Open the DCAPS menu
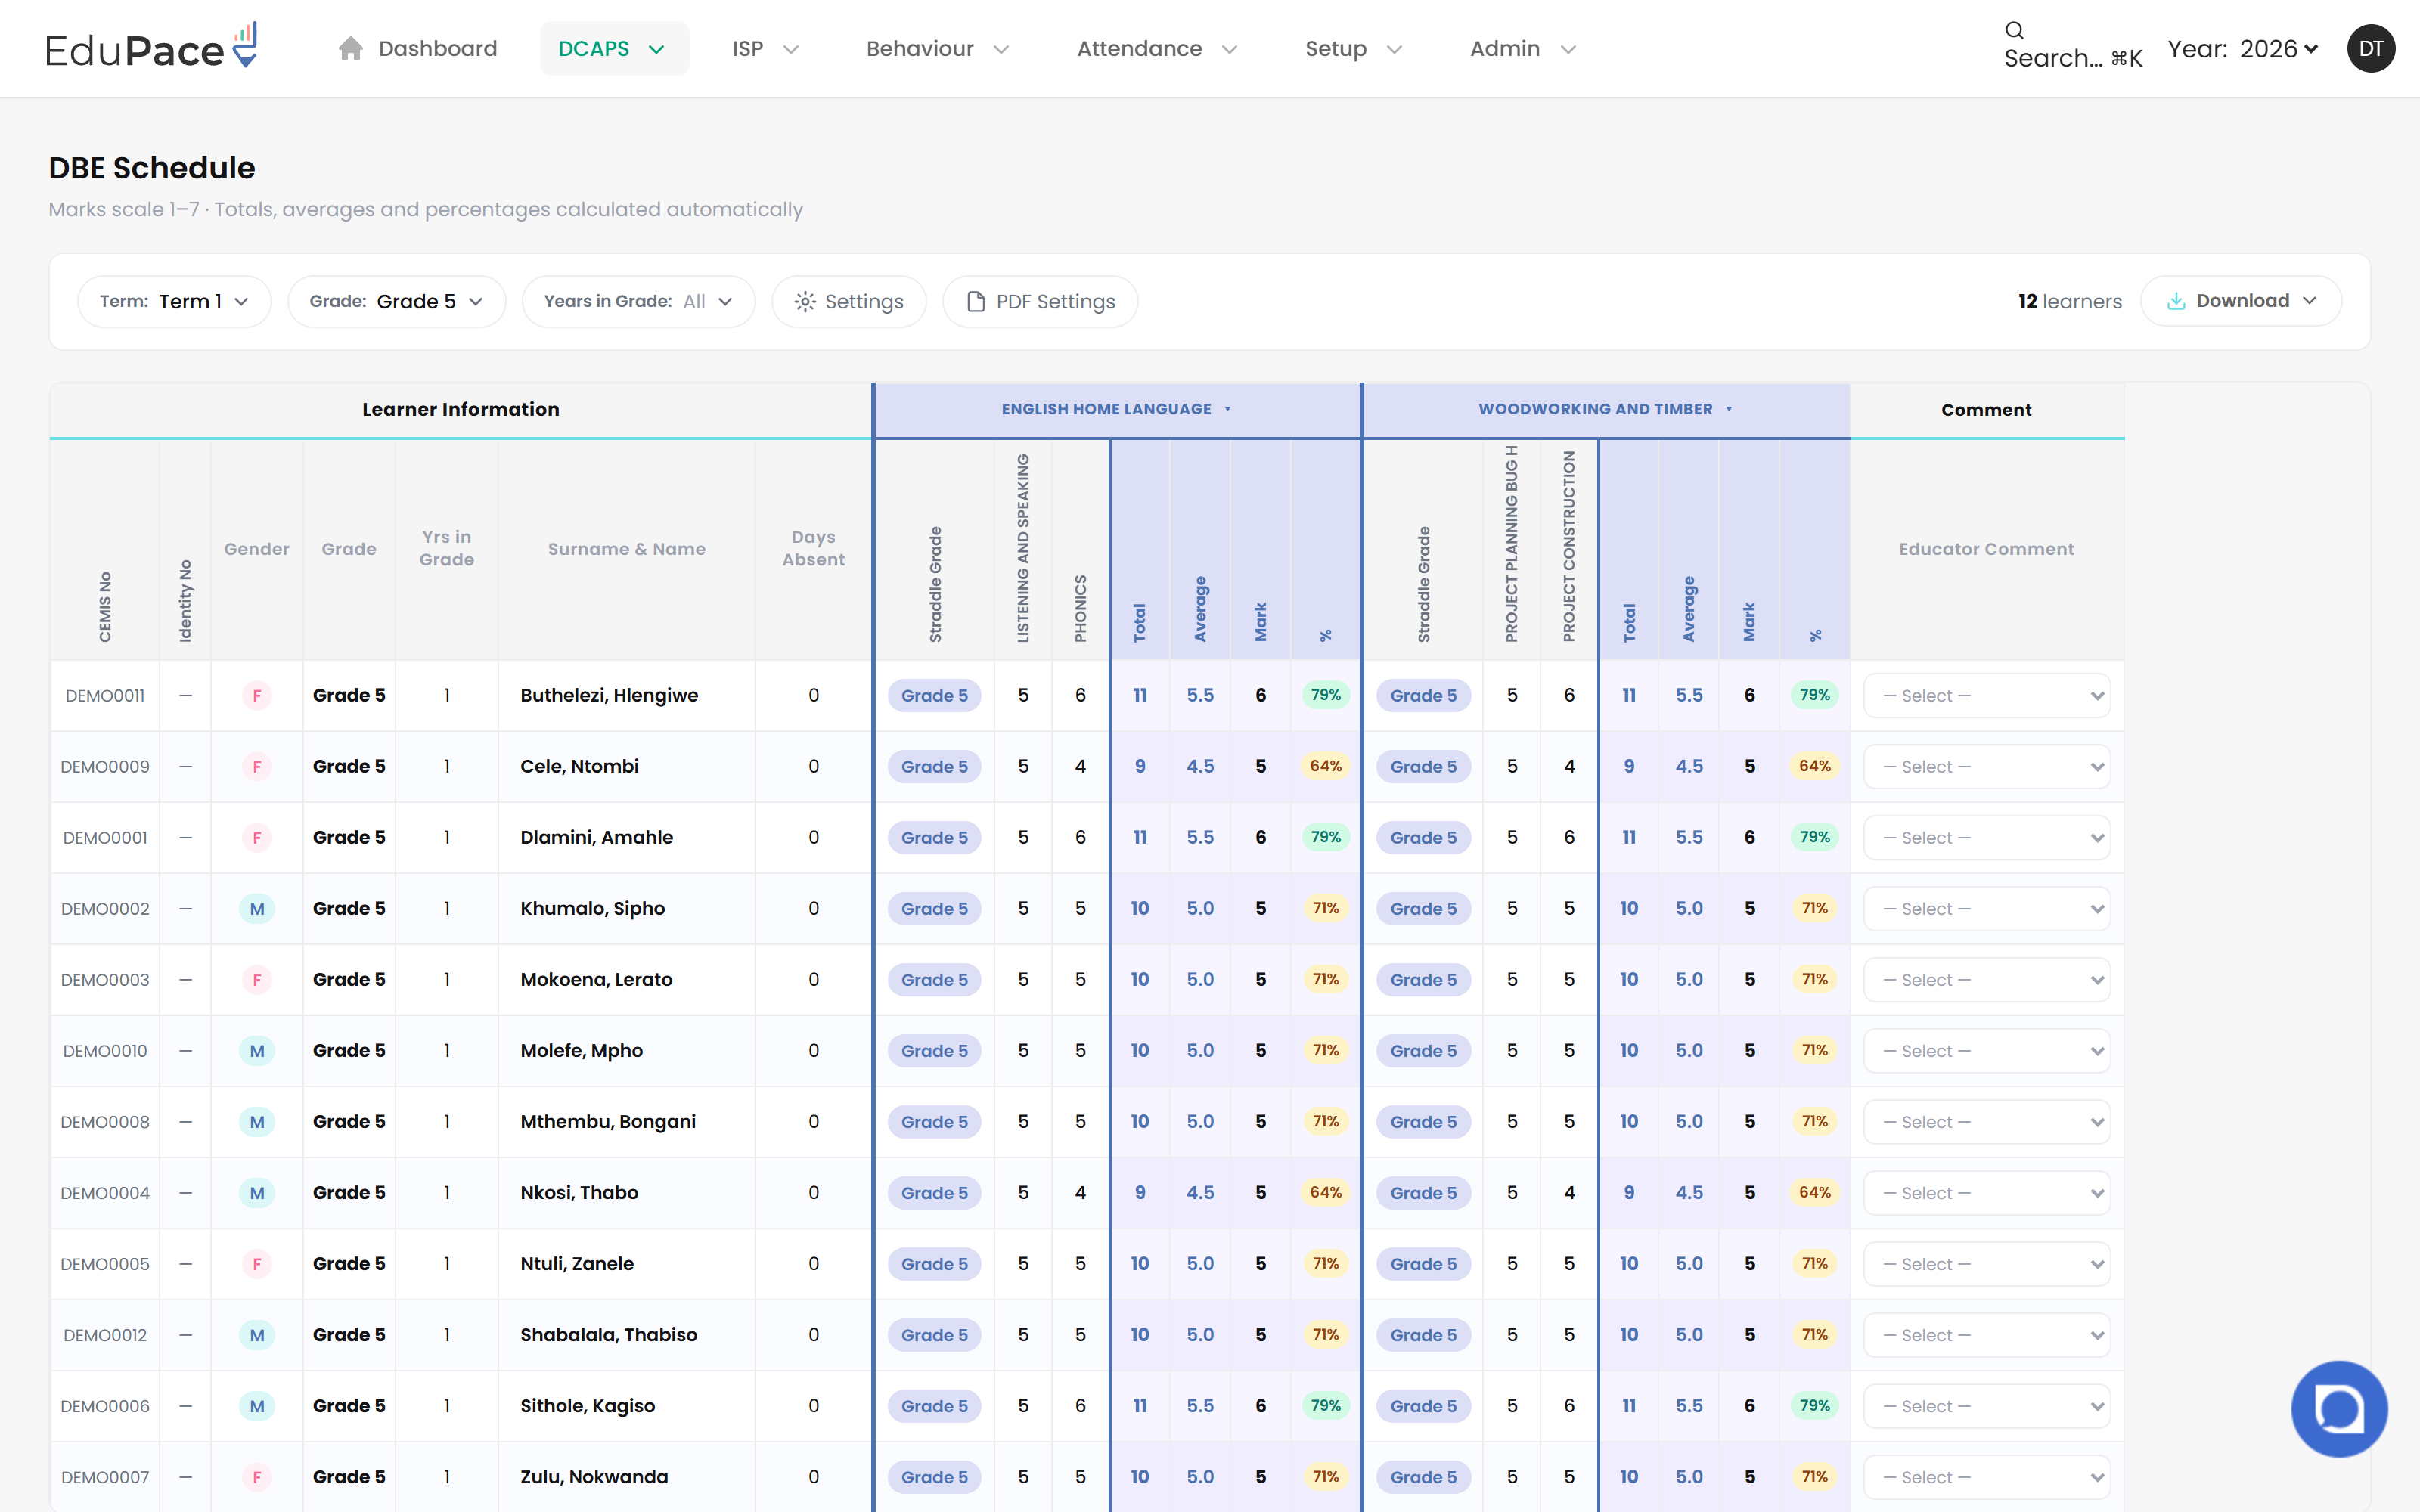 click(x=613, y=48)
